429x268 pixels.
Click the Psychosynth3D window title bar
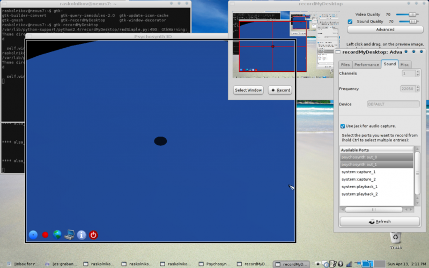(126, 36)
